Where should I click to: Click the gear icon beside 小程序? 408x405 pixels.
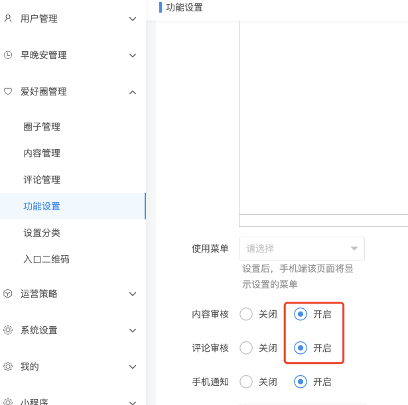pyautogui.click(x=8, y=402)
